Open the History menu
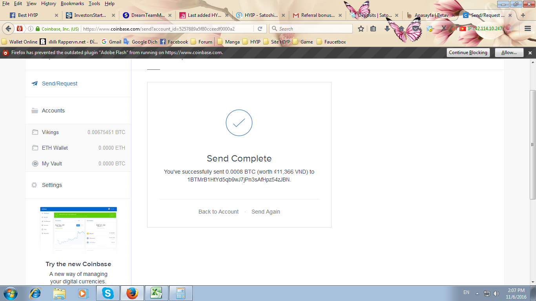536x301 pixels. [49, 4]
